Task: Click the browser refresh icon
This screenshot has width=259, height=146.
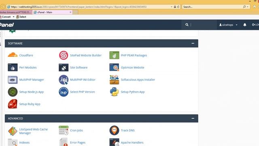Action: [x=178, y=7]
